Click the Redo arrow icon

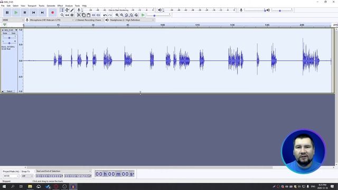tap(110, 15)
